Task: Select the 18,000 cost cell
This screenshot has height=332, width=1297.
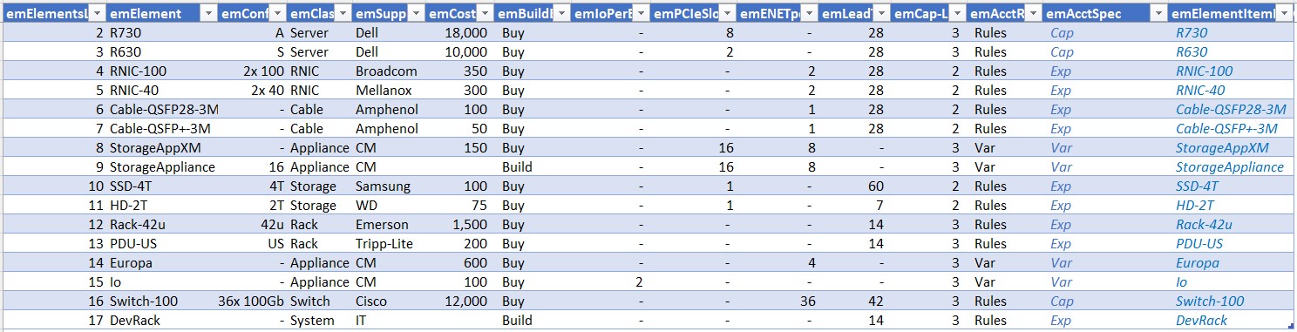Action: tap(459, 33)
